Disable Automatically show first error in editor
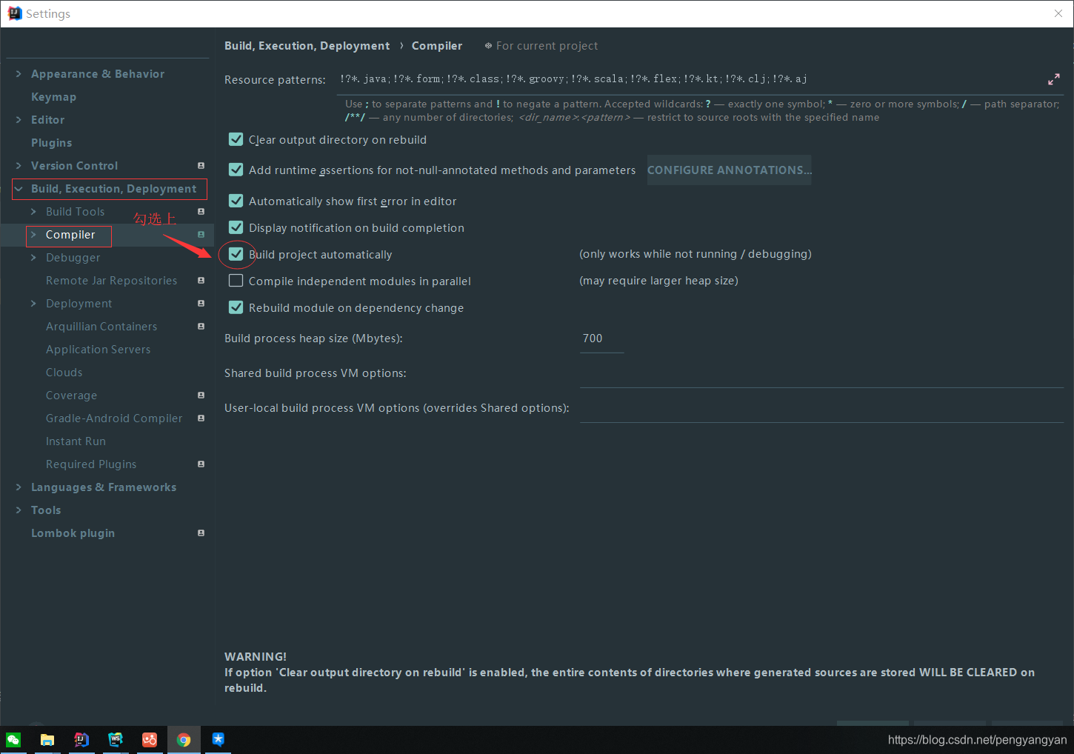The height and width of the screenshot is (754, 1074). [x=236, y=201]
